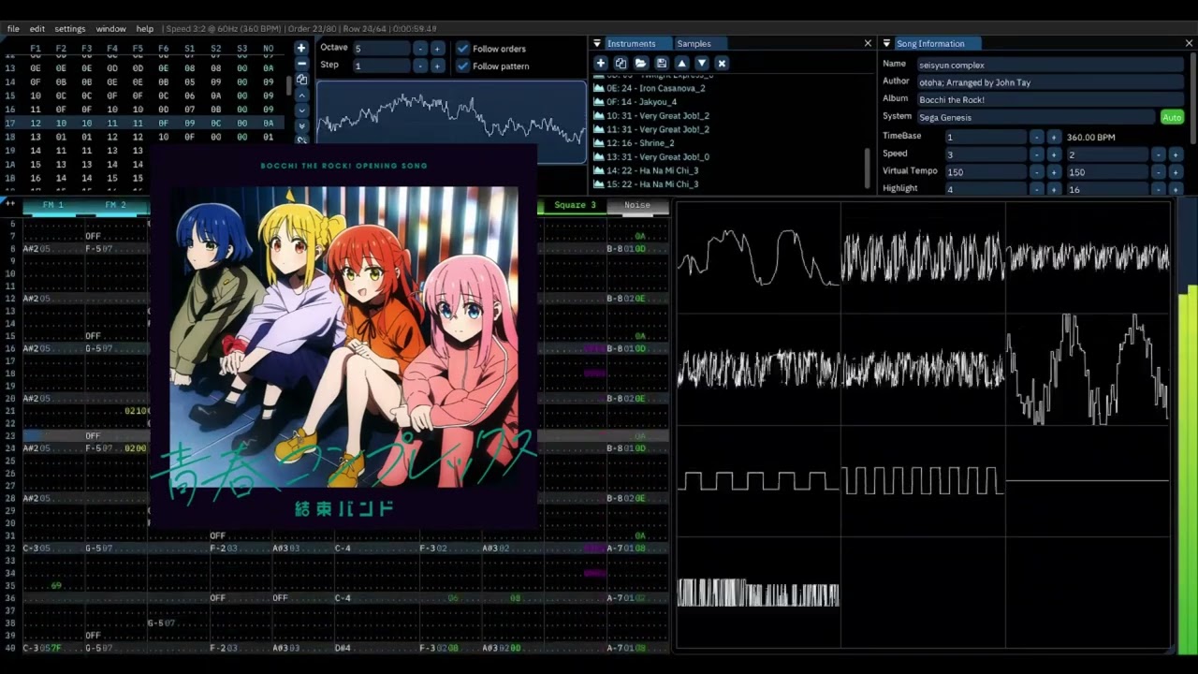Select instrument '0E: 24 - Iron Casanova_2'

click(650, 88)
